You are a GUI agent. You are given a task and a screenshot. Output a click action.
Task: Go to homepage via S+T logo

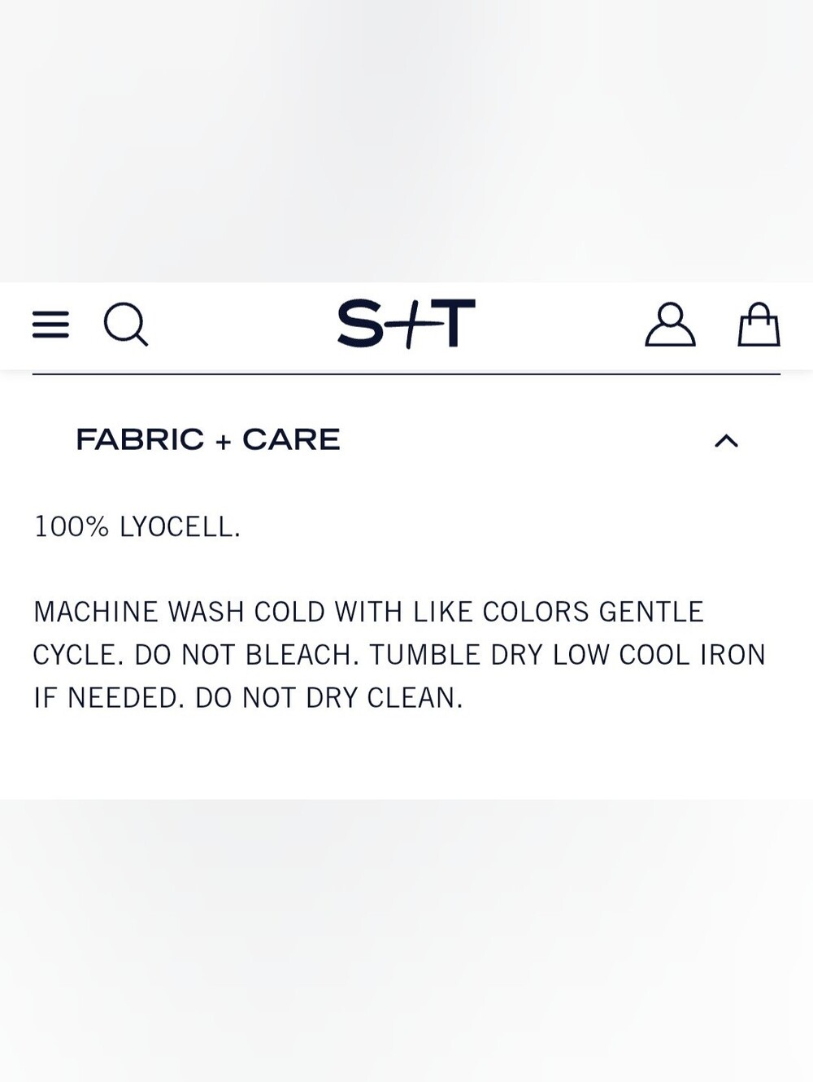pyautogui.click(x=406, y=324)
